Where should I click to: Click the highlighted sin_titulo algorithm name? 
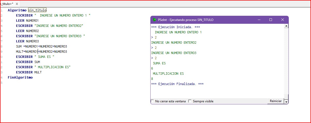tap(37, 10)
